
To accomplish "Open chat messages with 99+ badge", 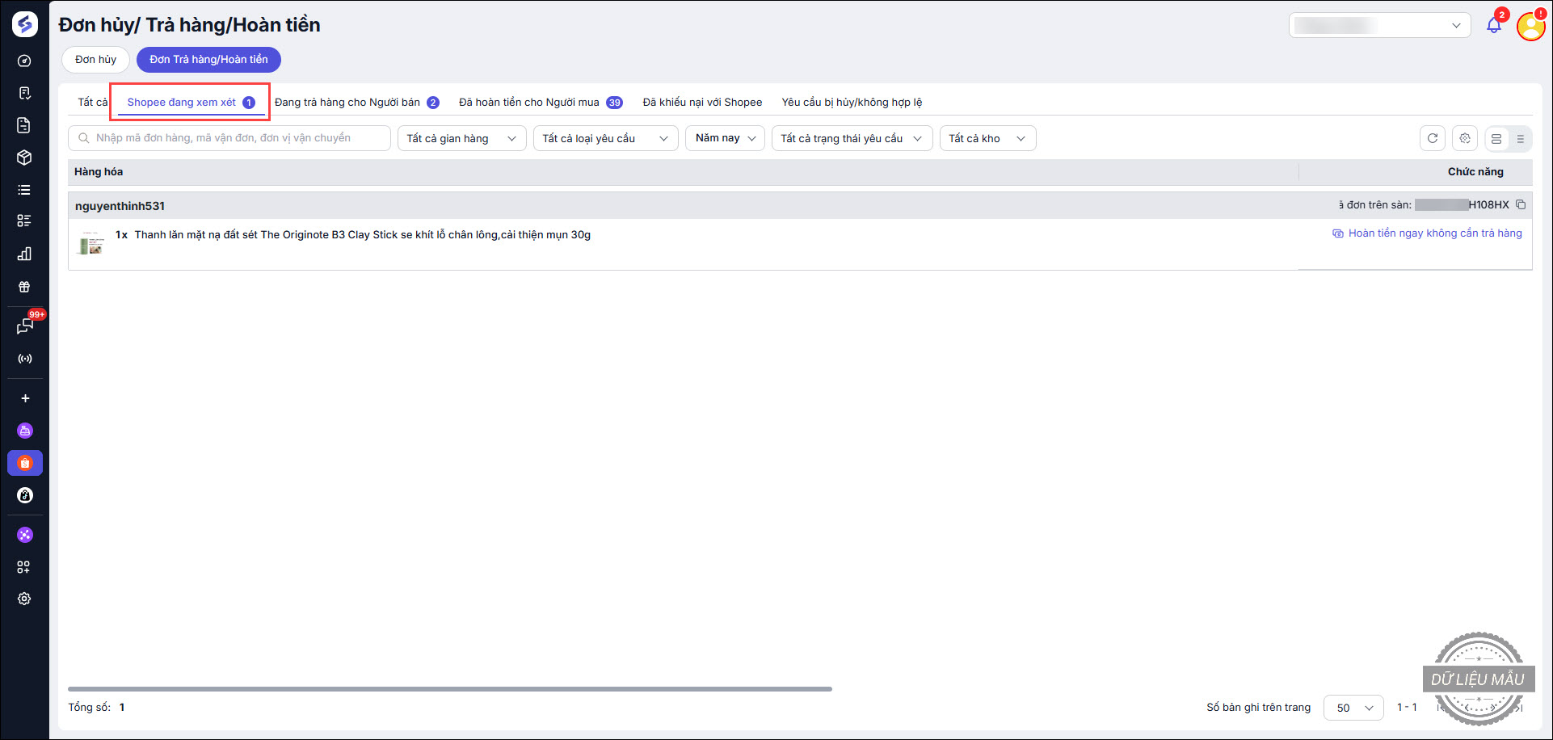I will pos(25,326).
